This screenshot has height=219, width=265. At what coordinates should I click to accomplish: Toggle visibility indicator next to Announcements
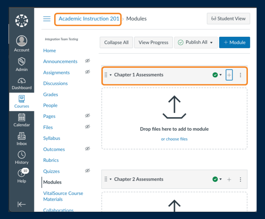87,61
